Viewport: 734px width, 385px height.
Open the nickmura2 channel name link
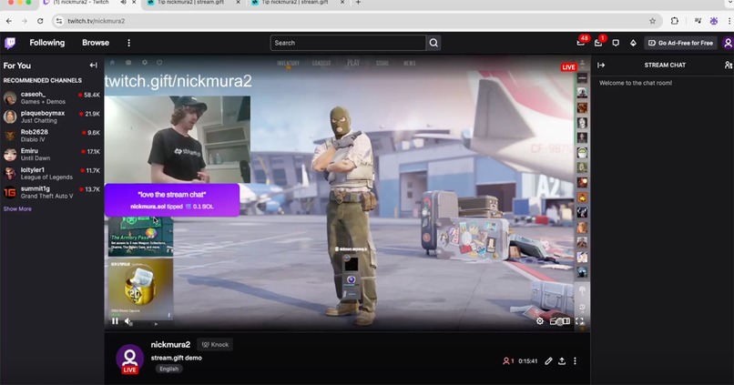pos(170,345)
